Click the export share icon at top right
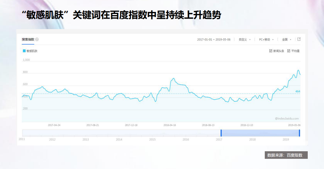This screenshot has width=324, height=169. click(x=299, y=39)
